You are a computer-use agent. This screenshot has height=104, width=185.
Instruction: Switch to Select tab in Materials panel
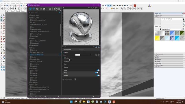(156, 27)
